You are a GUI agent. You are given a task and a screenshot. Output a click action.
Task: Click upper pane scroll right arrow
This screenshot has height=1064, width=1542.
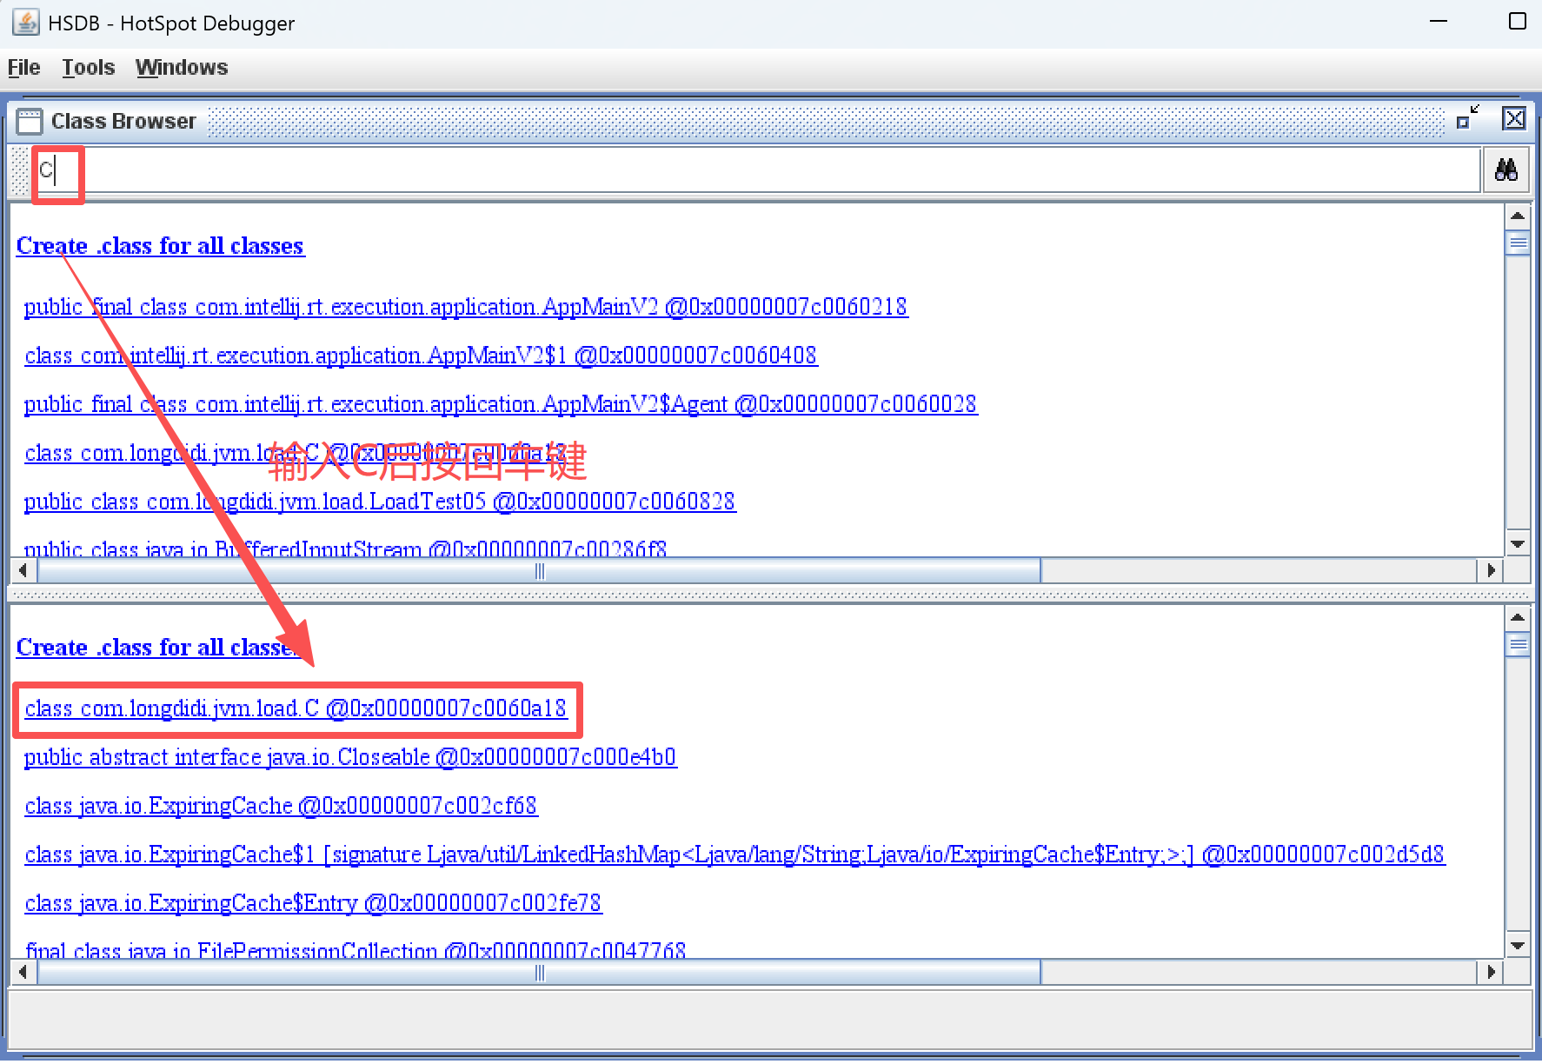coord(1491,570)
